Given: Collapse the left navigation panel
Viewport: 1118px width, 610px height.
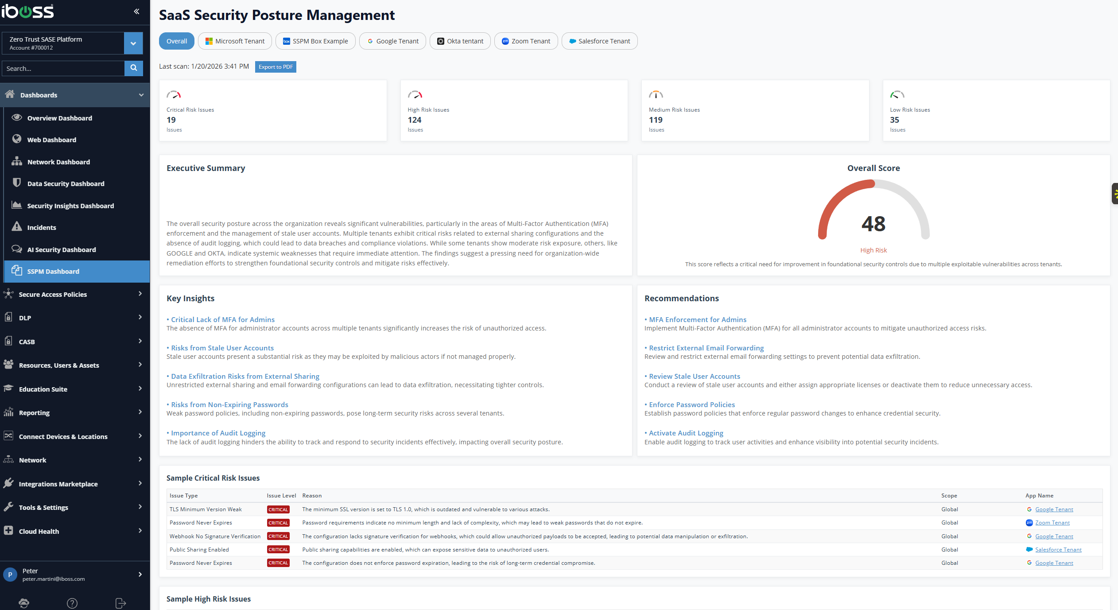Looking at the screenshot, I should (136, 12).
